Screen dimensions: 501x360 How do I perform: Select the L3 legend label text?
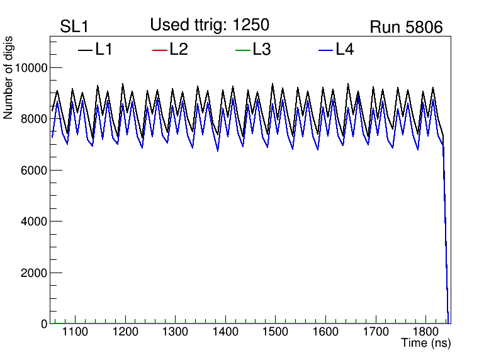point(262,50)
